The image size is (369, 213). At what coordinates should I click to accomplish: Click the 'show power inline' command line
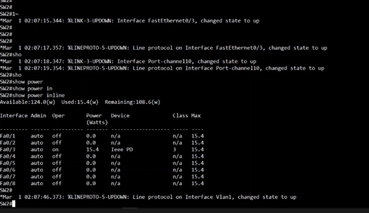(32, 95)
